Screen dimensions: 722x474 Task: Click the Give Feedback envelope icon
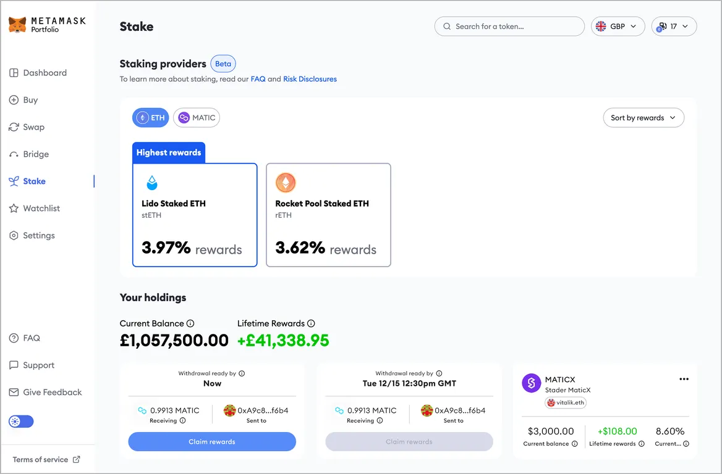(x=14, y=392)
